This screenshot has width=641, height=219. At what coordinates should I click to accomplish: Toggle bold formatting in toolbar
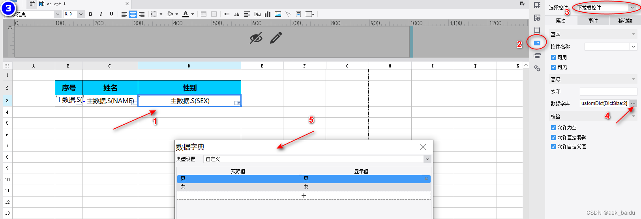[x=91, y=14]
